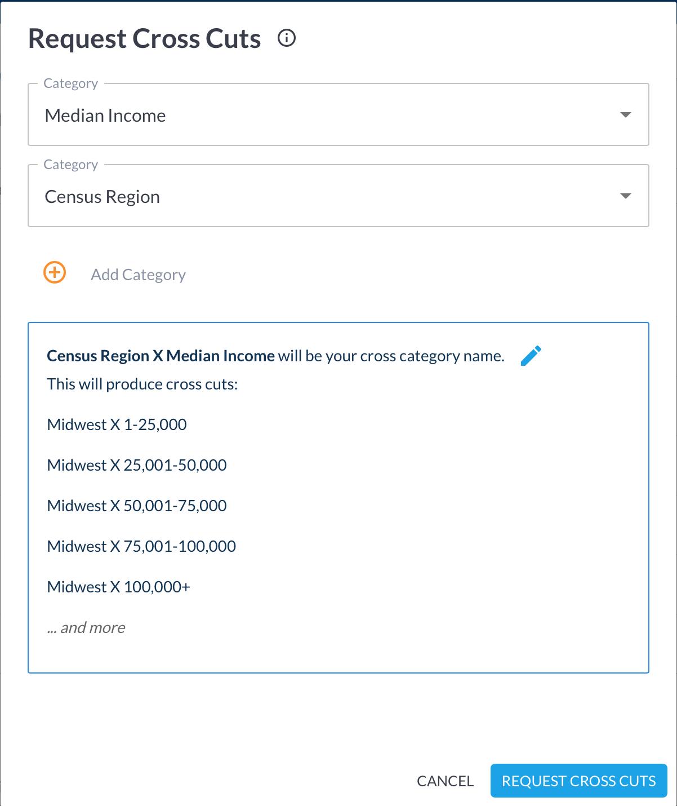The image size is (677, 806).
Task: Submit with the REQUEST CROSS CUTS button
Action: 578,781
